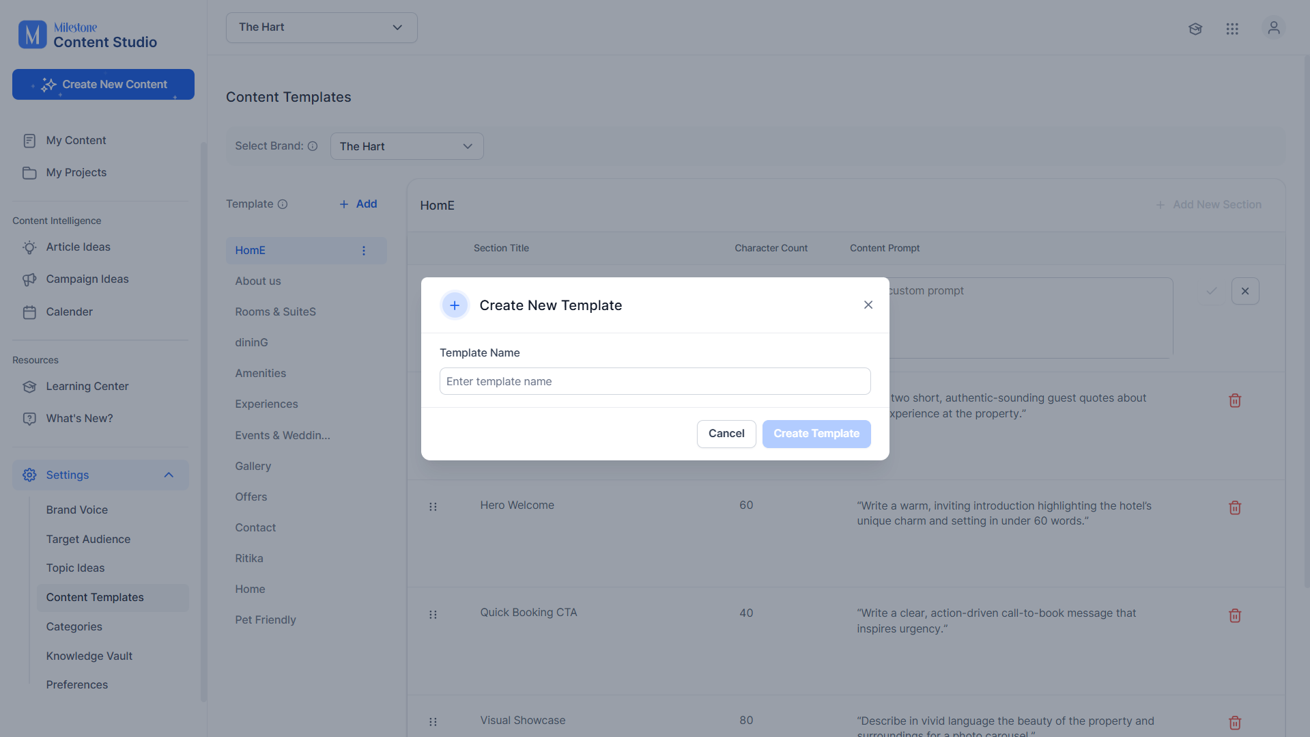Add a new template
The image size is (1310, 737).
(x=358, y=204)
